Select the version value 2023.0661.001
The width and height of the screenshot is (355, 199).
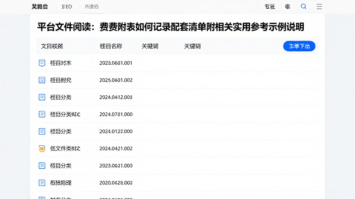(x=116, y=63)
